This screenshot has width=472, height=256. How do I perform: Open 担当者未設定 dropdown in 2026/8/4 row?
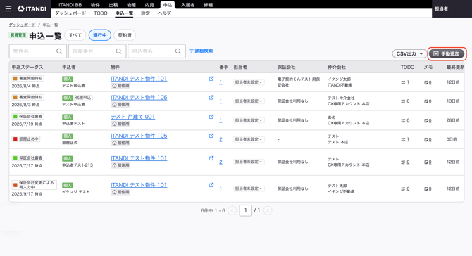click(249, 82)
